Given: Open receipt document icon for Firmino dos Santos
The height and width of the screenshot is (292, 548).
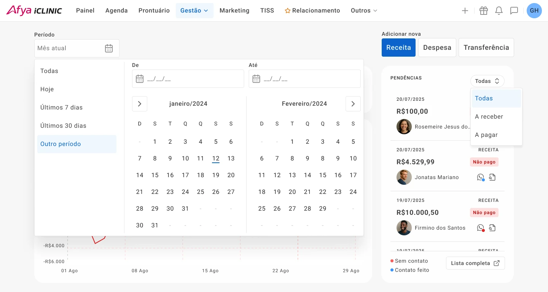Looking at the screenshot, I should point(492,228).
